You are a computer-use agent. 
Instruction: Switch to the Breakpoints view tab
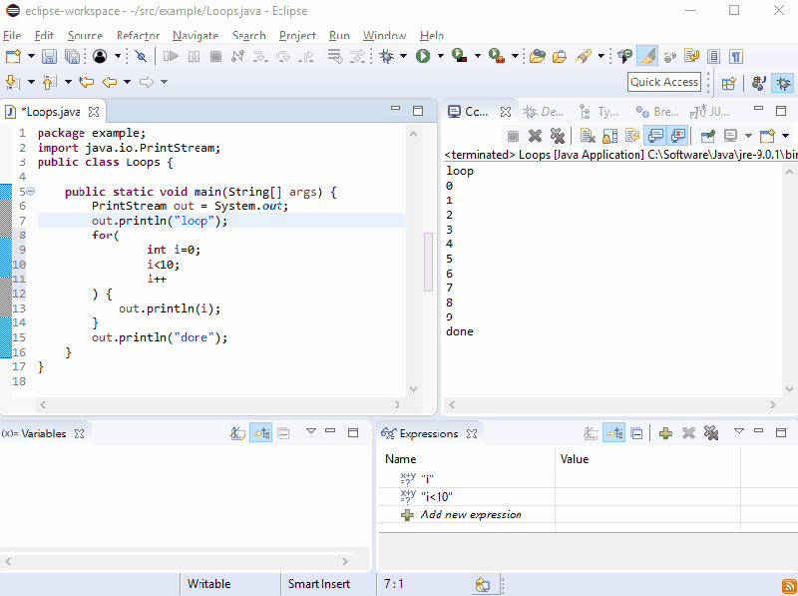pyautogui.click(x=657, y=112)
